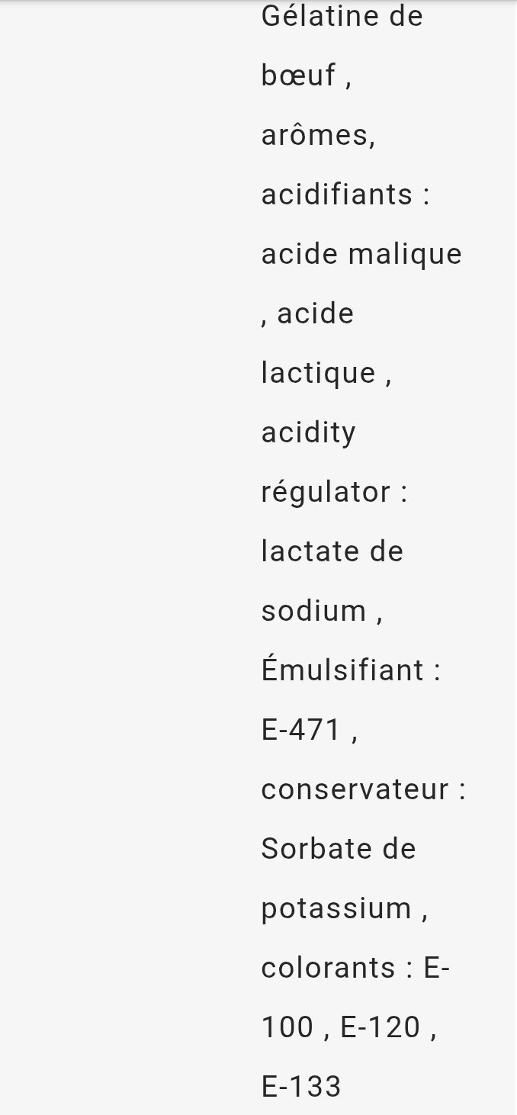517x1115 pixels.
Task: Click the word 'acidity'
Action: pyautogui.click(x=309, y=433)
